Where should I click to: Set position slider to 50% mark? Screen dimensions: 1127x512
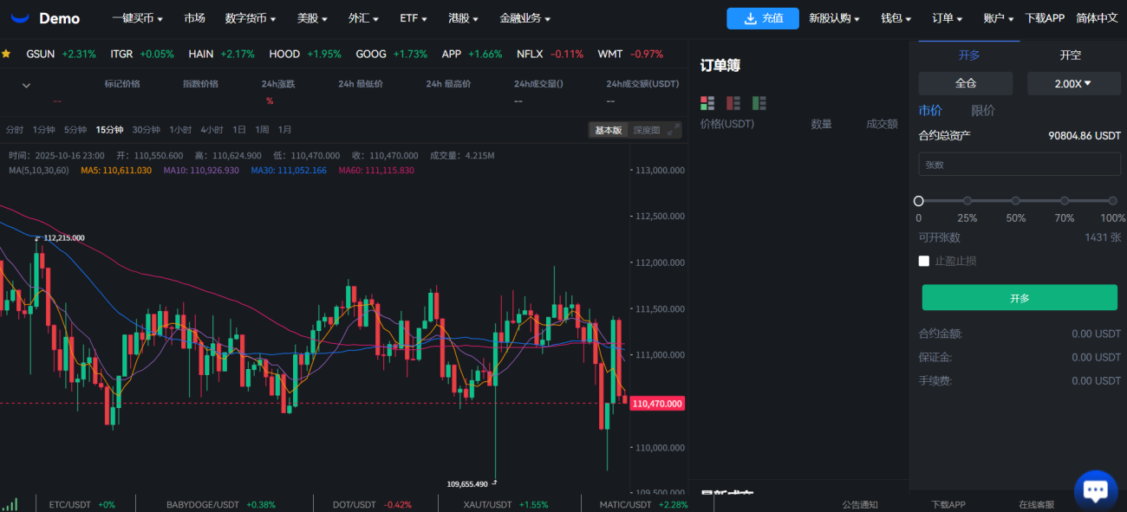click(1015, 201)
